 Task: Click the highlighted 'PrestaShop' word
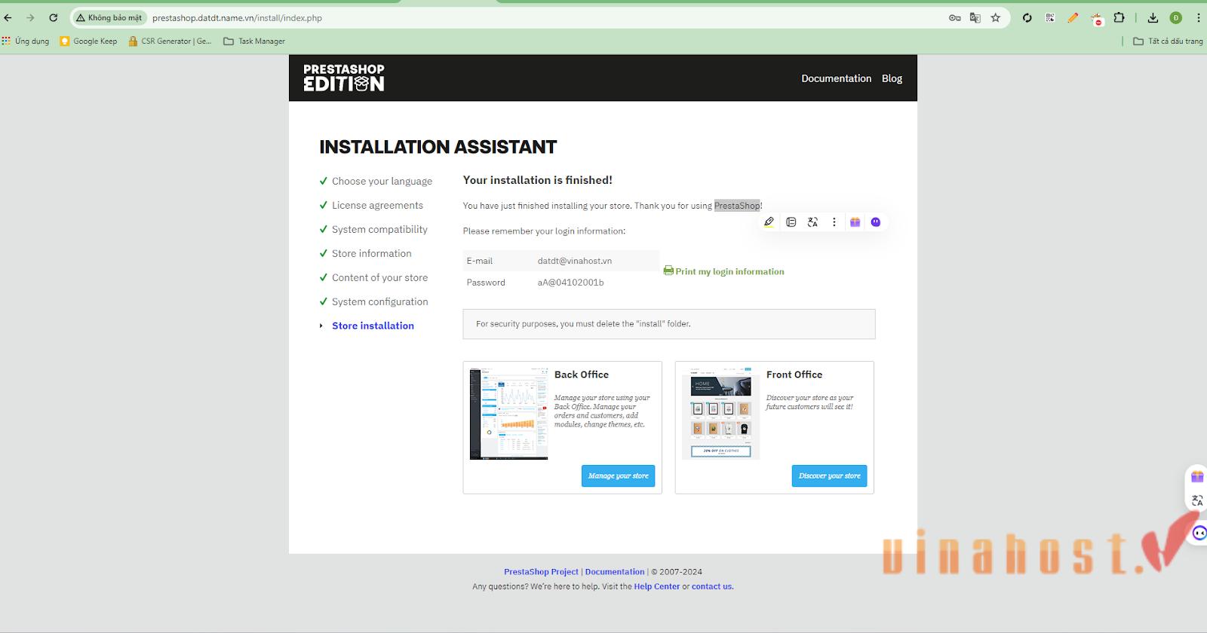pyautogui.click(x=737, y=205)
